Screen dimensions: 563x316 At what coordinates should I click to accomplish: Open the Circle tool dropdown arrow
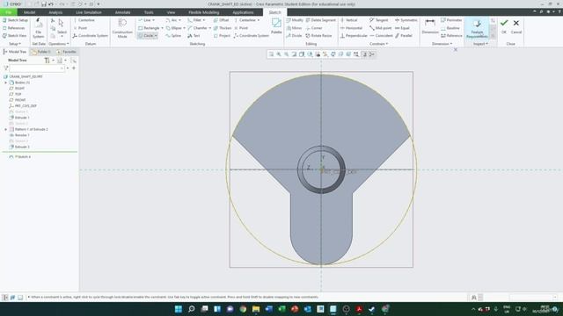(x=156, y=36)
